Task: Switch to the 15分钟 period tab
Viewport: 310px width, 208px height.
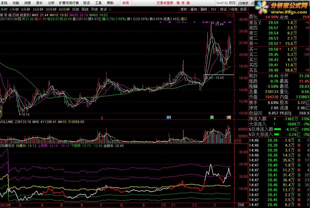Action: click(38, 9)
